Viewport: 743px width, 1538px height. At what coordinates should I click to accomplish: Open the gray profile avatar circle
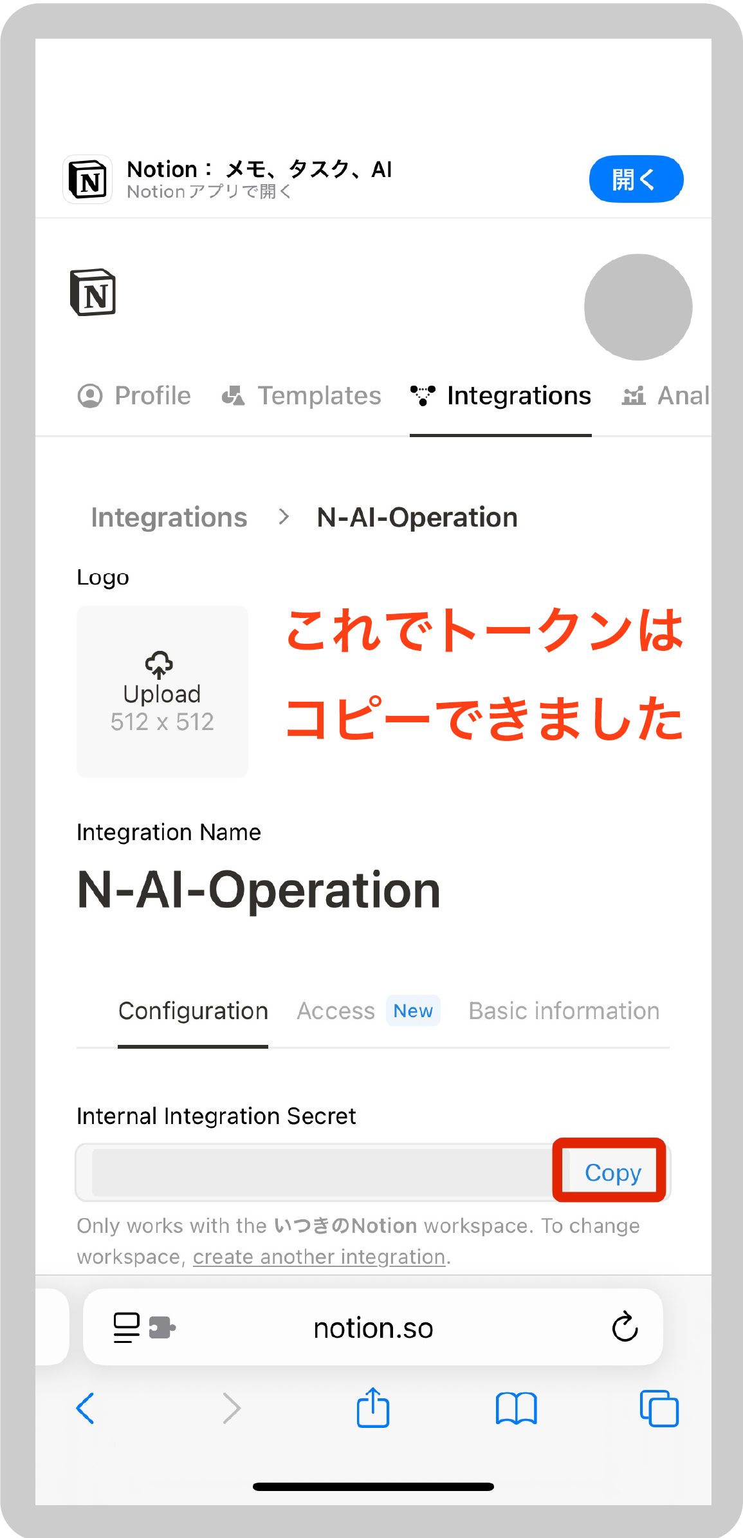(638, 307)
